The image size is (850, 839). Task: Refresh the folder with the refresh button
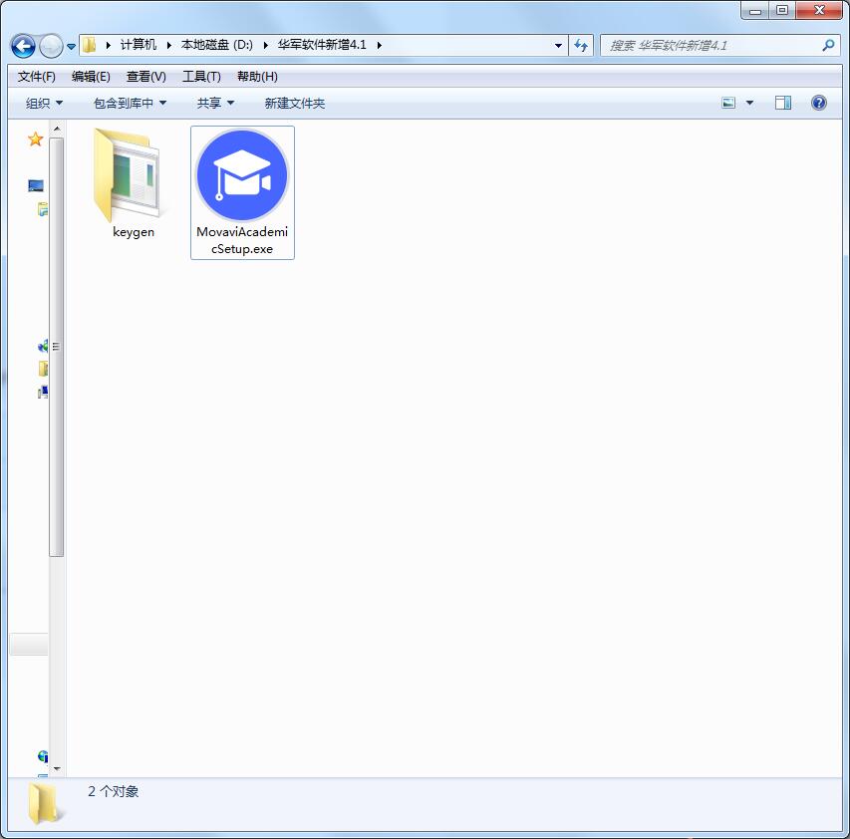coord(581,46)
